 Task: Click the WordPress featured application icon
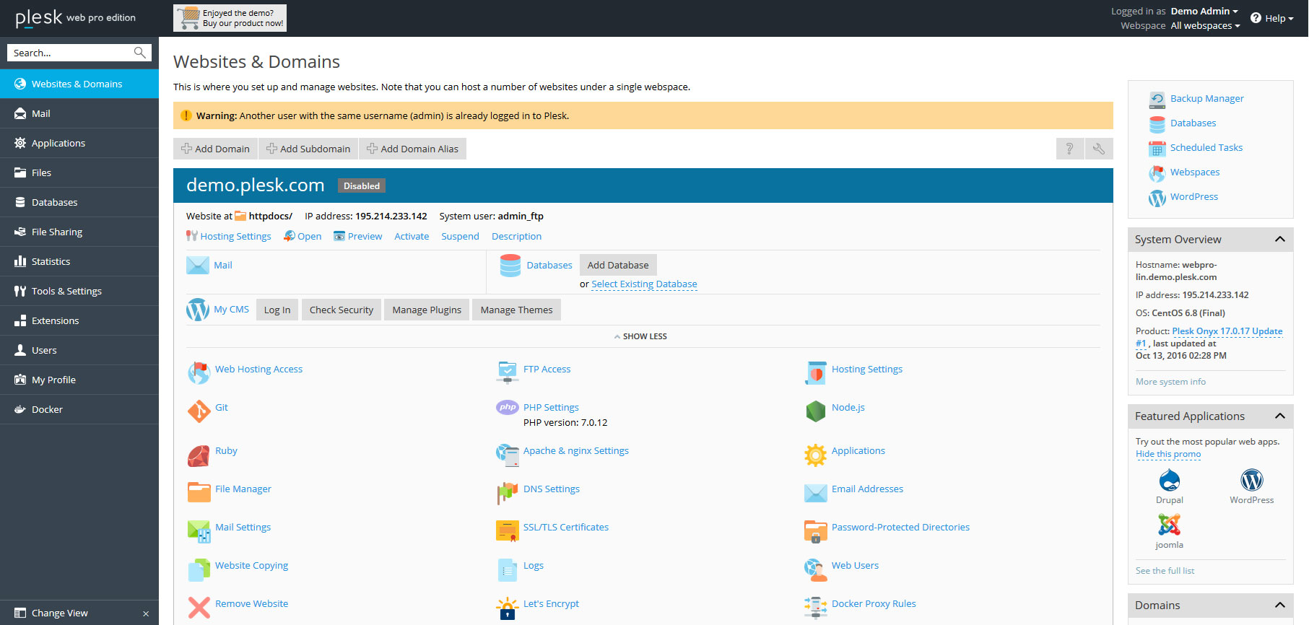(x=1252, y=481)
